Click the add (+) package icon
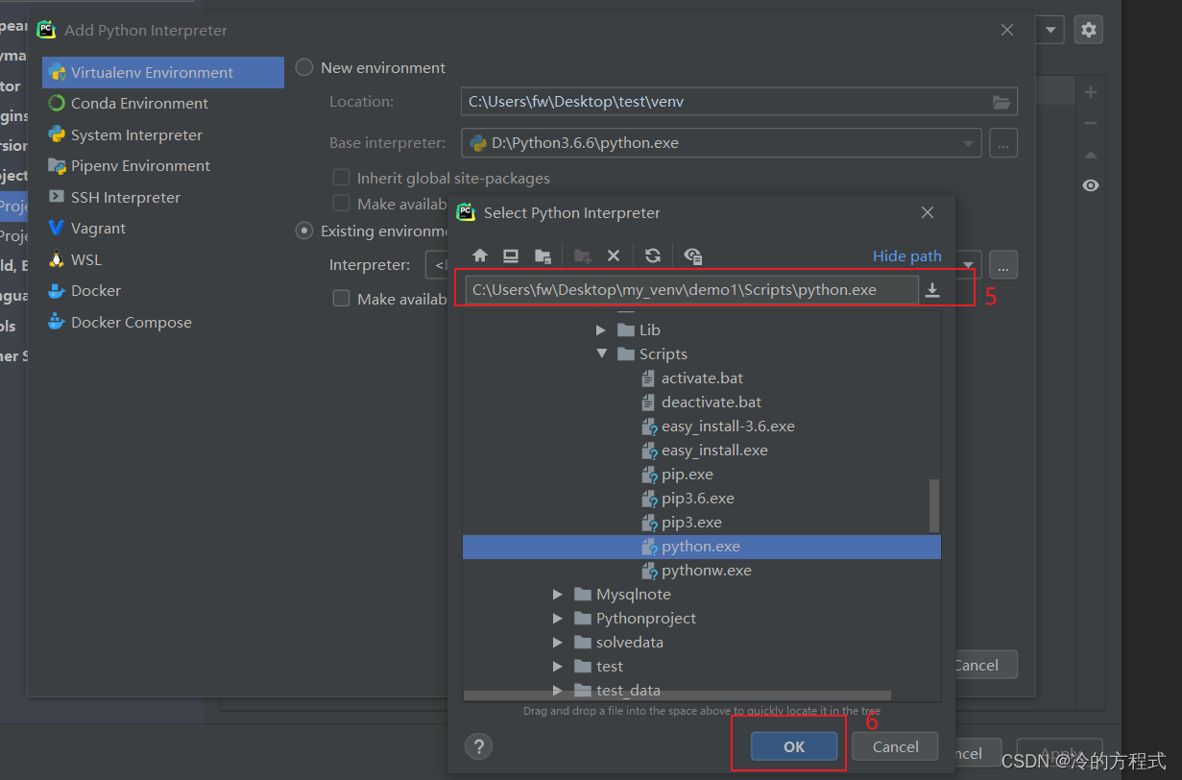1182x780 pixels. tap(1091, 92)
